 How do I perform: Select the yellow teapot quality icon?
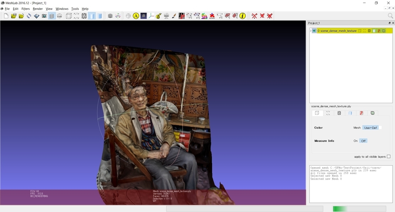point(159,16)
